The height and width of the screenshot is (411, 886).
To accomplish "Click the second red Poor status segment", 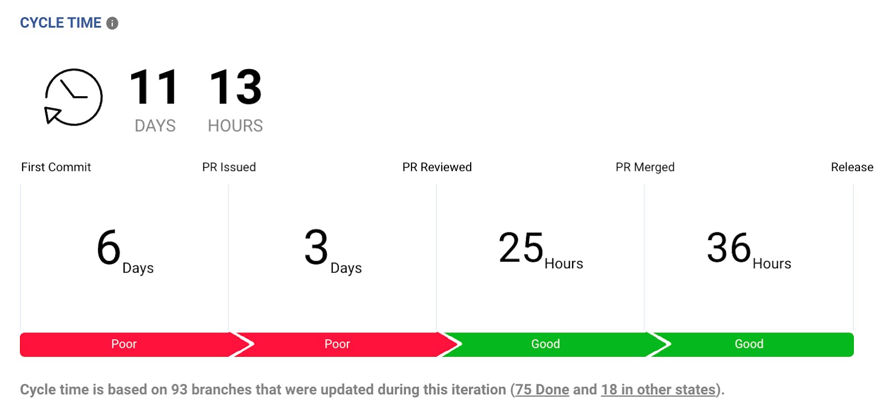I will (337, 344).
